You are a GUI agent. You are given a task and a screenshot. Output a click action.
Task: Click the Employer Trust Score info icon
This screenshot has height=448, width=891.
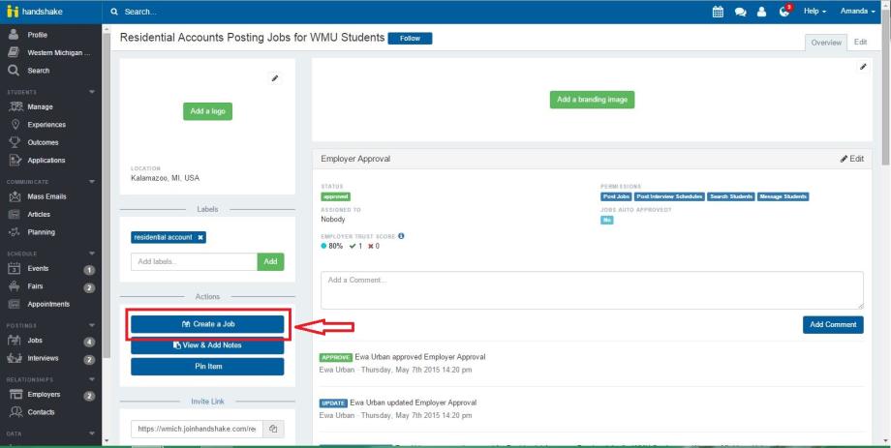[x=401, y=236]
